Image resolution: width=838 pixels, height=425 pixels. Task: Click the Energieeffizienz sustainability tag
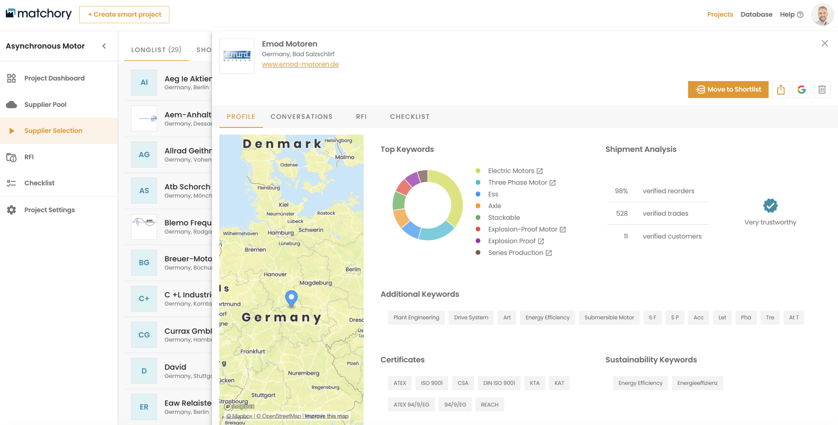pyautogui.click(x=697, y=383)
